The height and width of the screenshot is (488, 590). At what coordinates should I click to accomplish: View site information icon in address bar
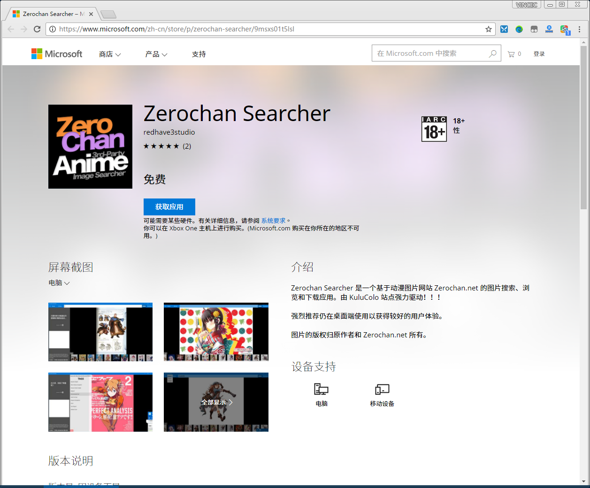coord(53,29)
